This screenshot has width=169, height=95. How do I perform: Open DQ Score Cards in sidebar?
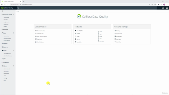[x=7, y=15]
